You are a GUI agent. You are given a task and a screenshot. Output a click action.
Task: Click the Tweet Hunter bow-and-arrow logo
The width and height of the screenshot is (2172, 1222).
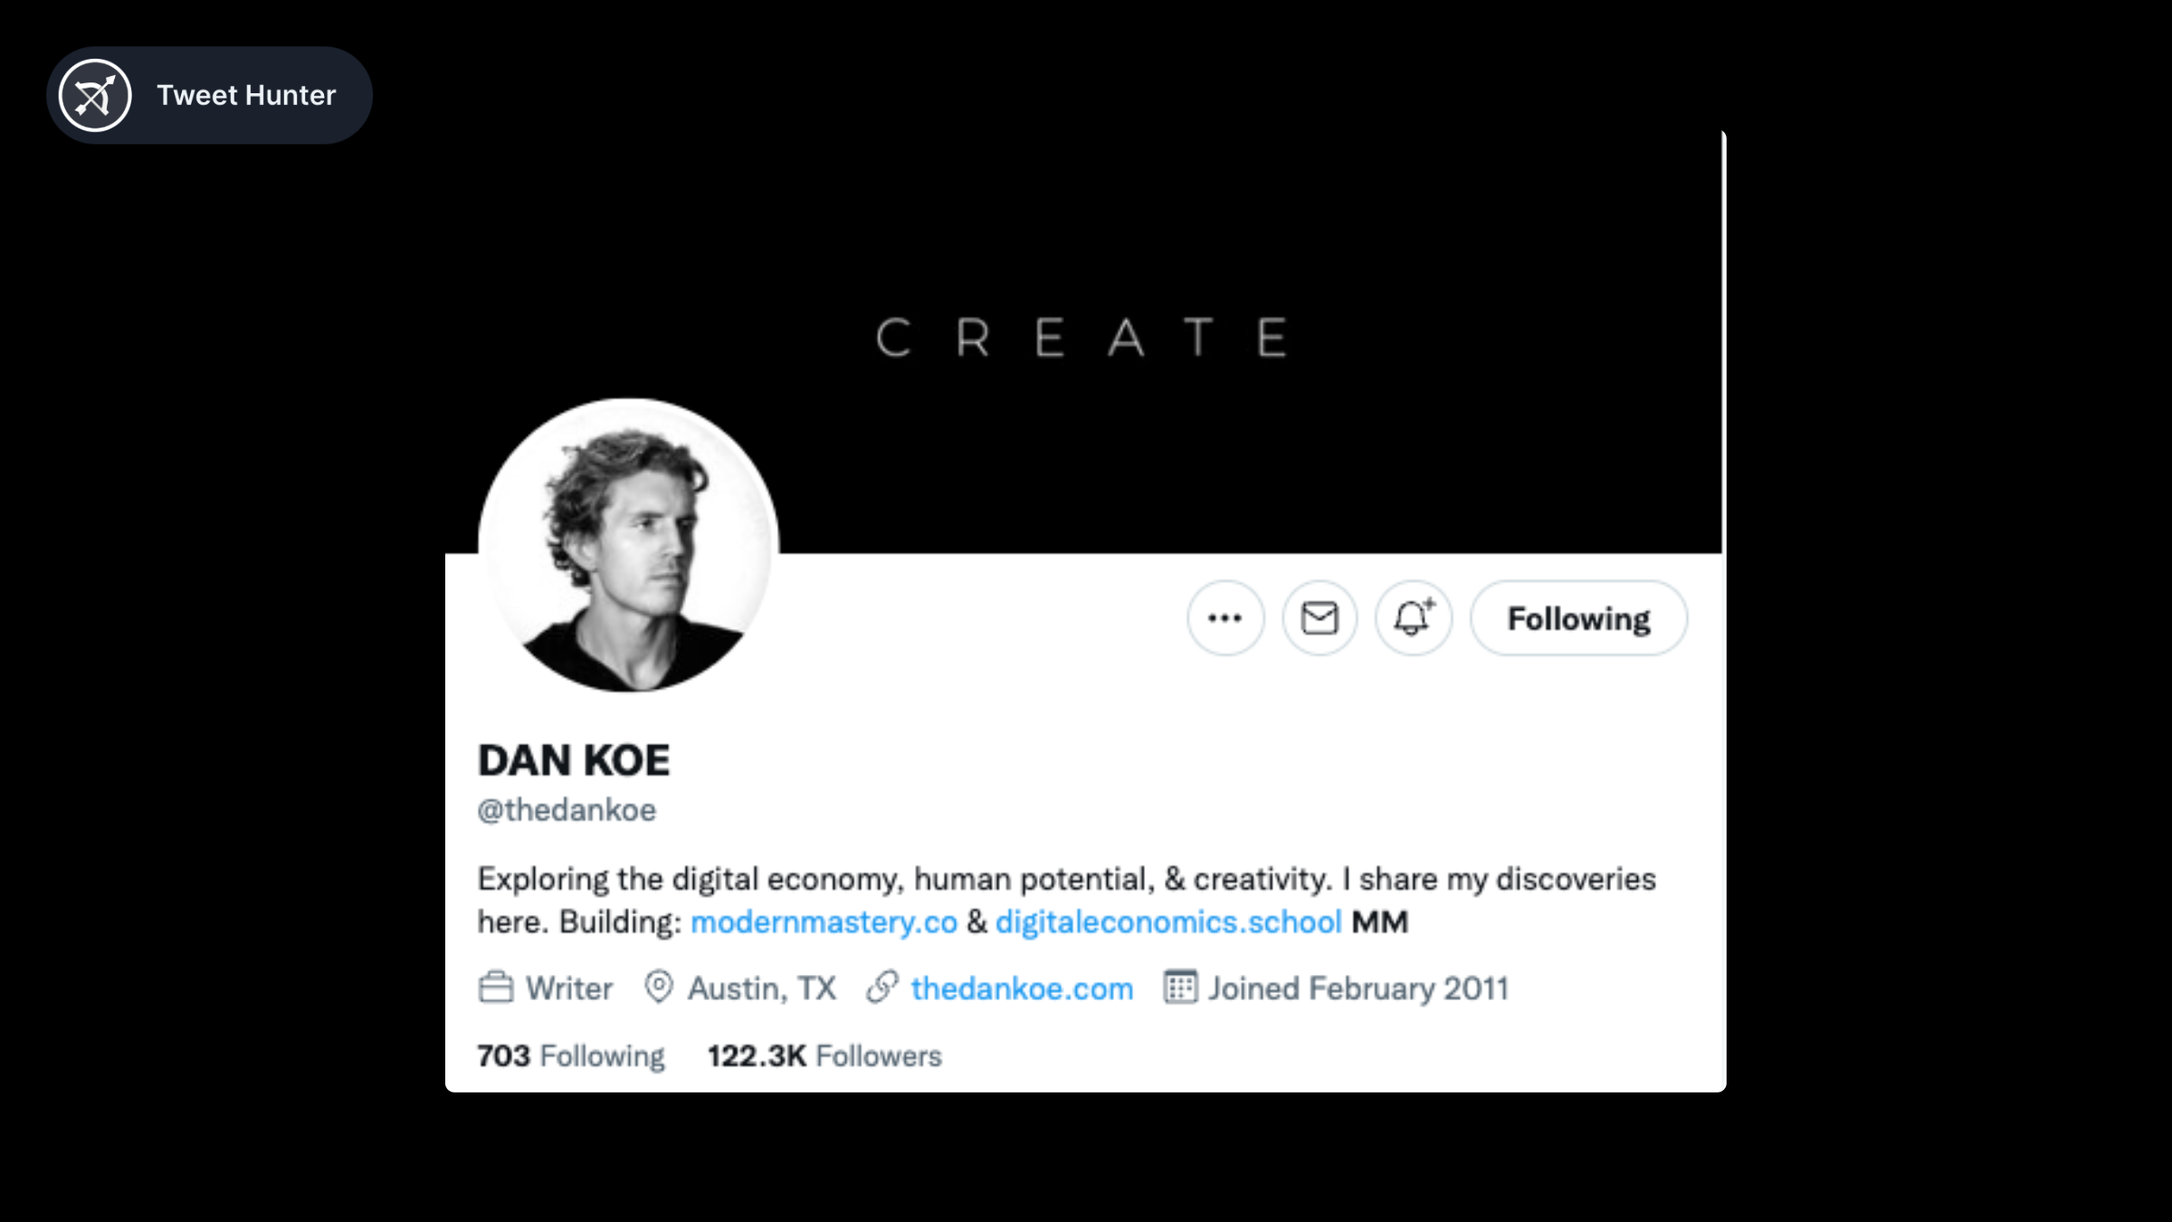(x=95, y=95)
